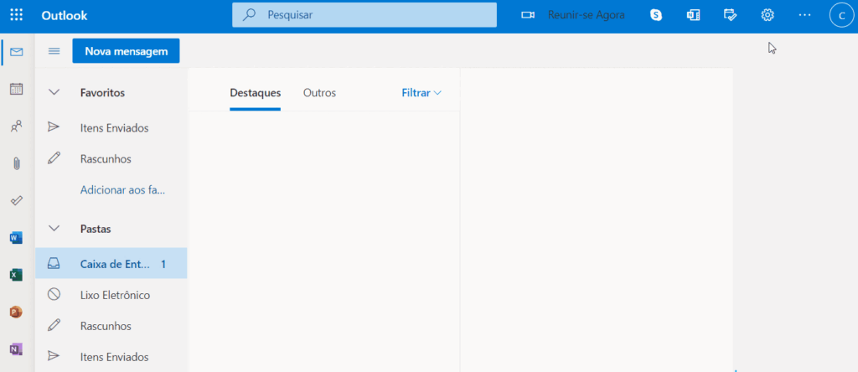
Task: Click the Favoritos heading text
Action: (x=102, y=92)
